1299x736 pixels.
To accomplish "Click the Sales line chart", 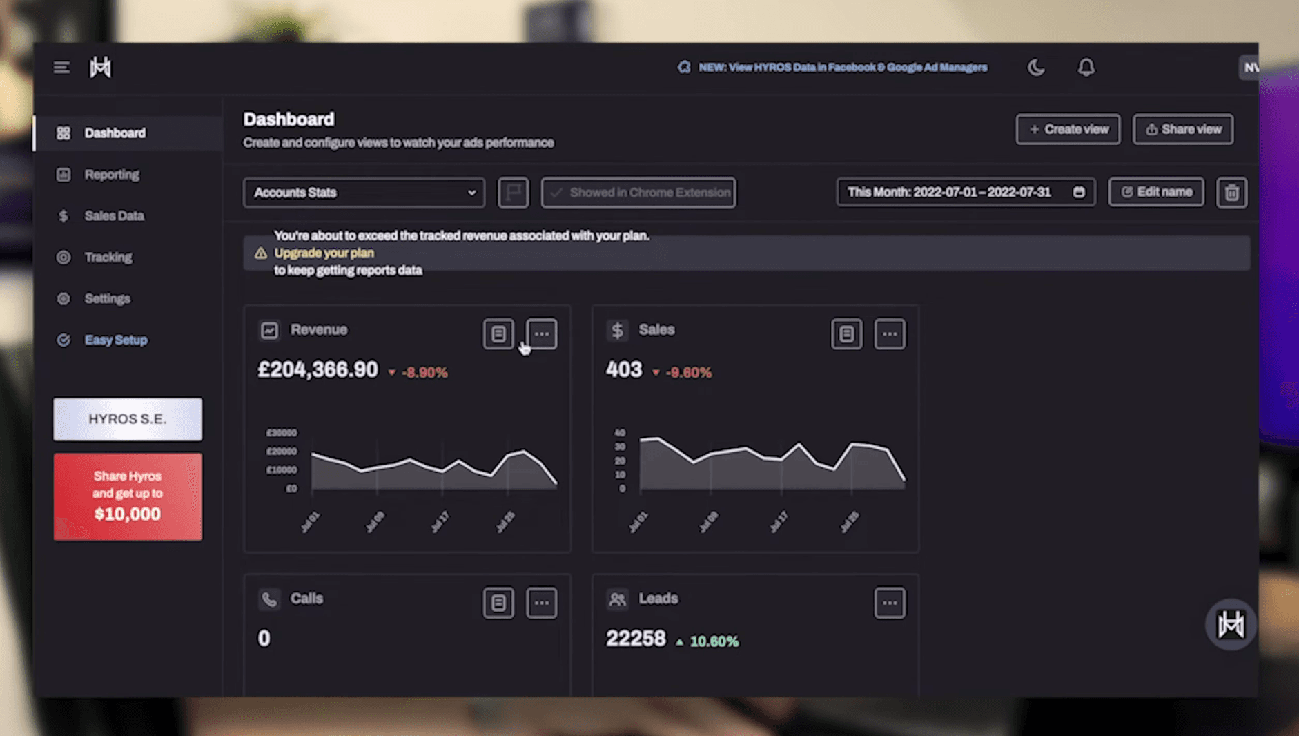I will (x=772, y=464).
